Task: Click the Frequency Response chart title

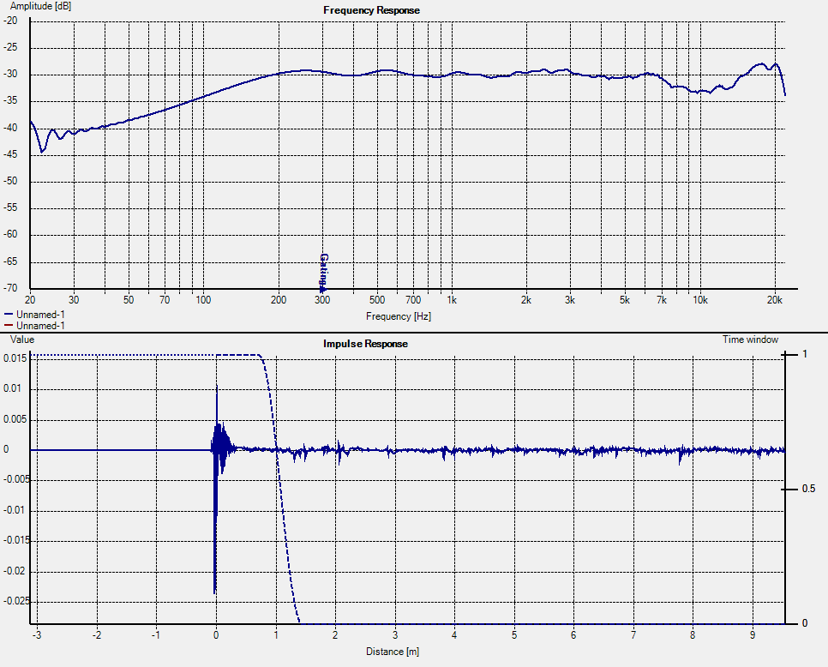Action: point(371,10)
